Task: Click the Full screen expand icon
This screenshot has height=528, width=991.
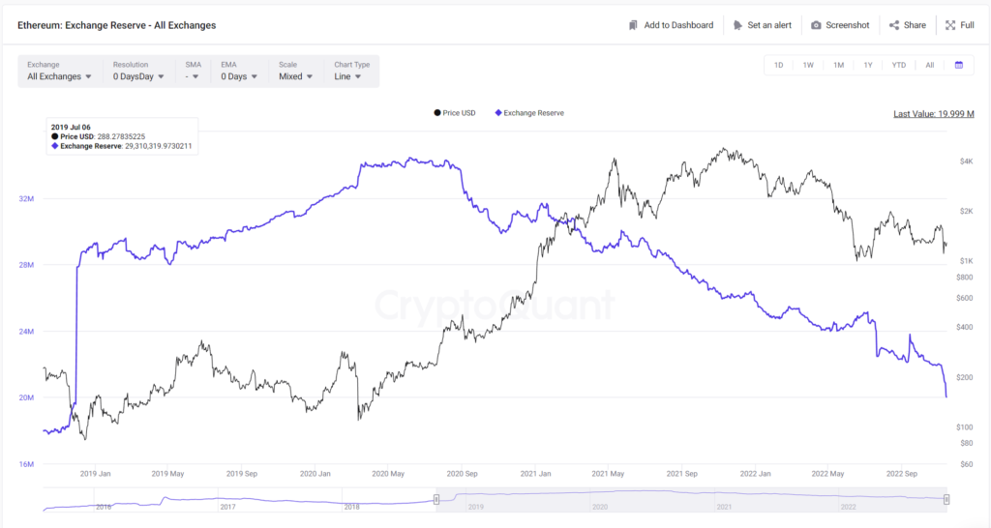Action: click(950, 25)
